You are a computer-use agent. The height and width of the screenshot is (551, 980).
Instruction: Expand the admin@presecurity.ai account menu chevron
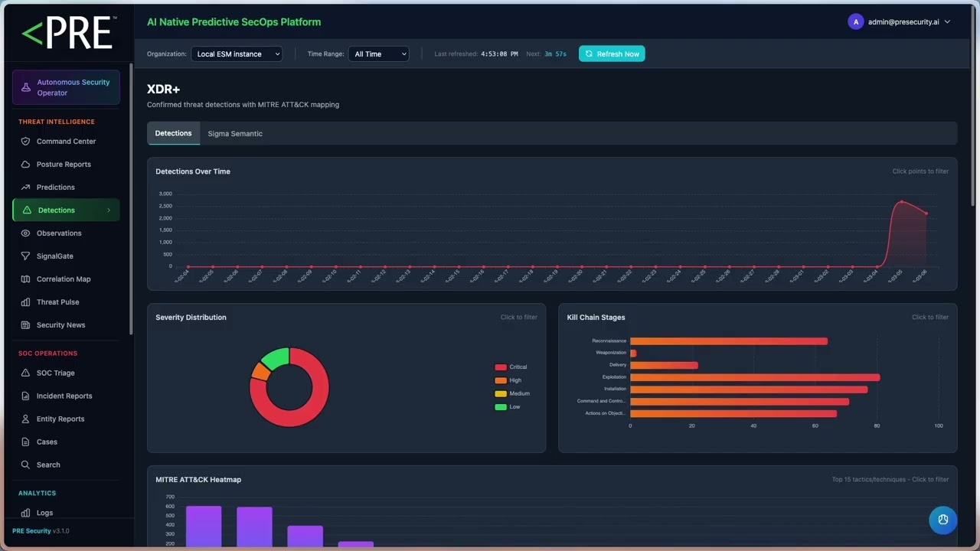pyautogui.click(x=948, y=22)
